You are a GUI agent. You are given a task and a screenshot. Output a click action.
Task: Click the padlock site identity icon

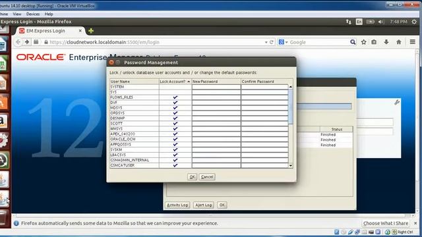point(46,42)
